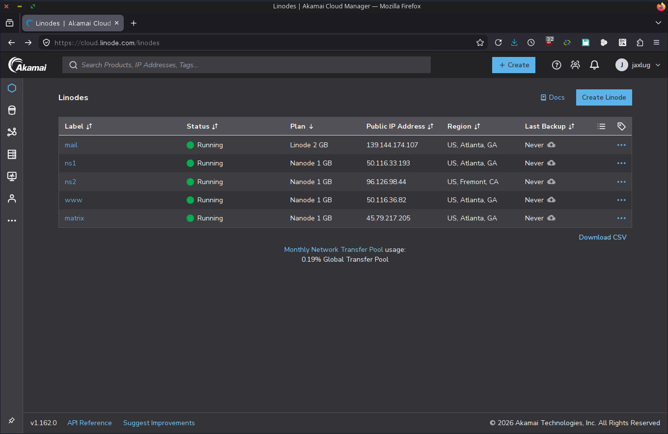Image resolution: width=668 pixels, height=434 pixels.
Task: Open Databases icon in sidebar
Action: tap(12, 110)
